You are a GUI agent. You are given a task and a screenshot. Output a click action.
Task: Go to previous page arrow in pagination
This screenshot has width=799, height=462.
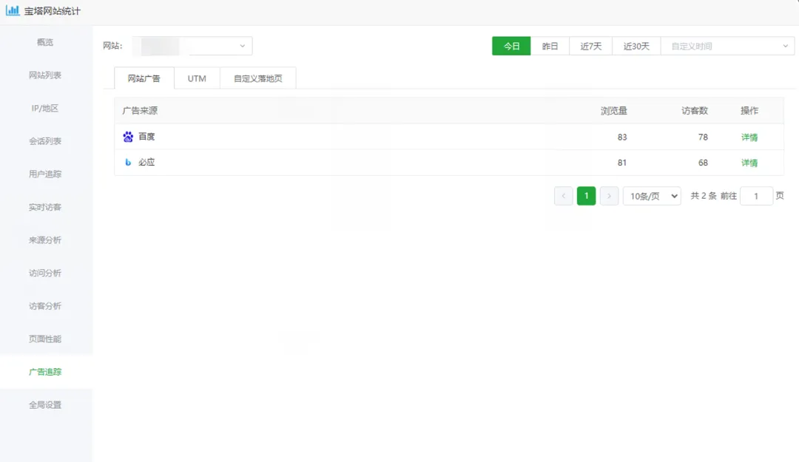[x=564, y=196]
